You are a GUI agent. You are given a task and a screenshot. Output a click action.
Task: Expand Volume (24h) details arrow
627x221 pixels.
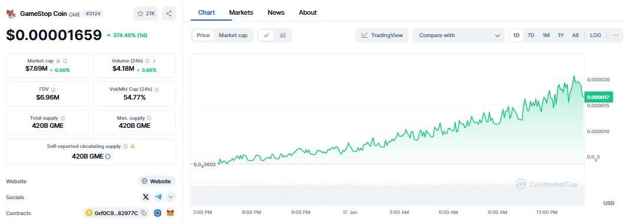155,61
